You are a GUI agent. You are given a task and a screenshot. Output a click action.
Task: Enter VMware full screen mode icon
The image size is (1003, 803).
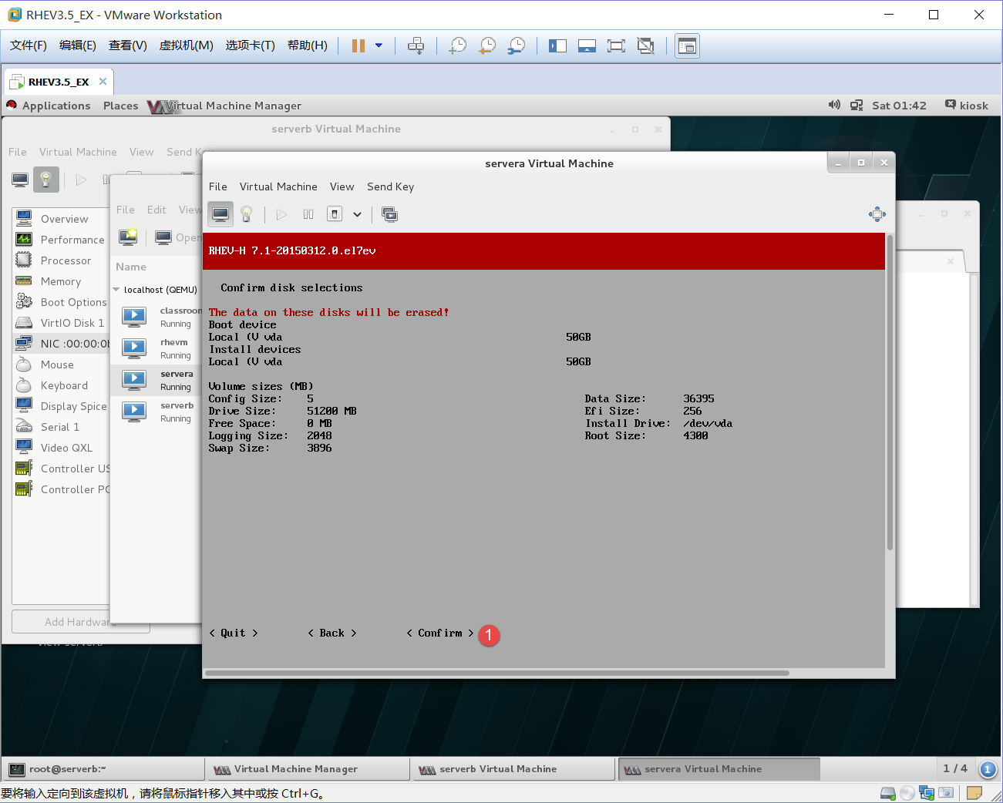(x=616, y=45)
